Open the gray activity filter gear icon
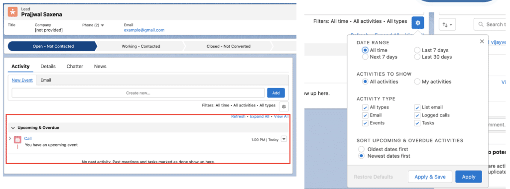 click(284, 106)
